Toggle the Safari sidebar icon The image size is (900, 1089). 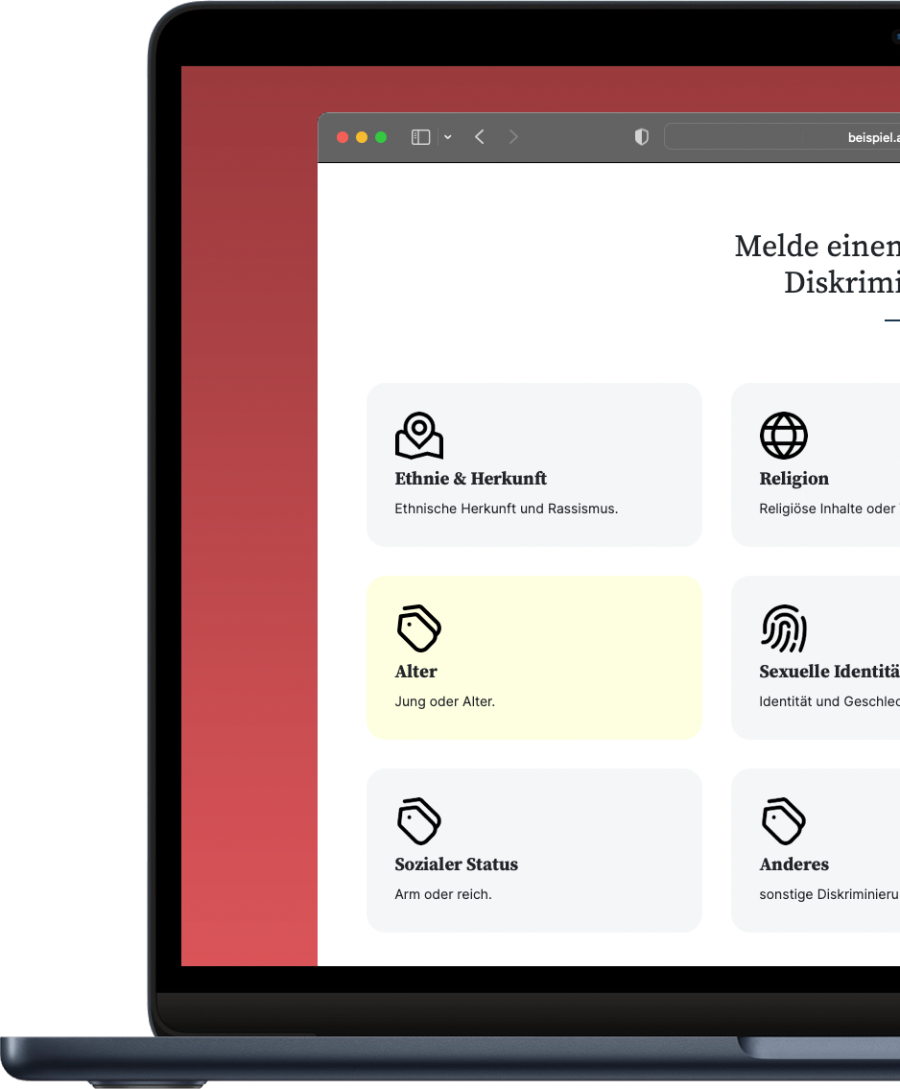pyautogui.click(x=420, y=137)
